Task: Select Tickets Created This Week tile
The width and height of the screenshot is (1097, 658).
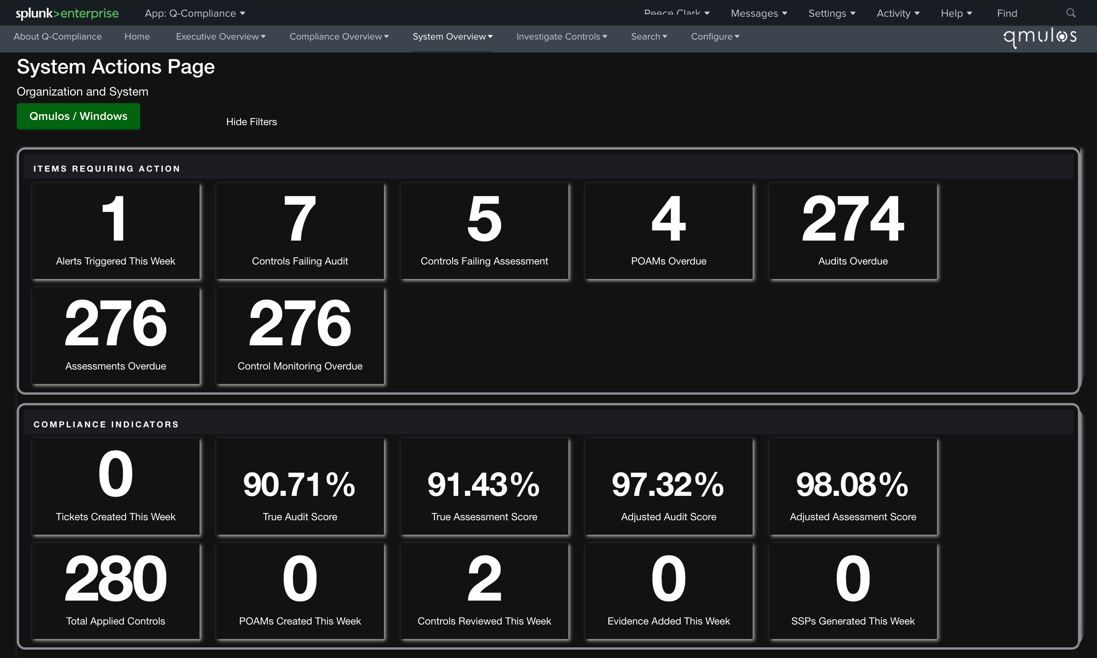Action: tap(115, 486)
